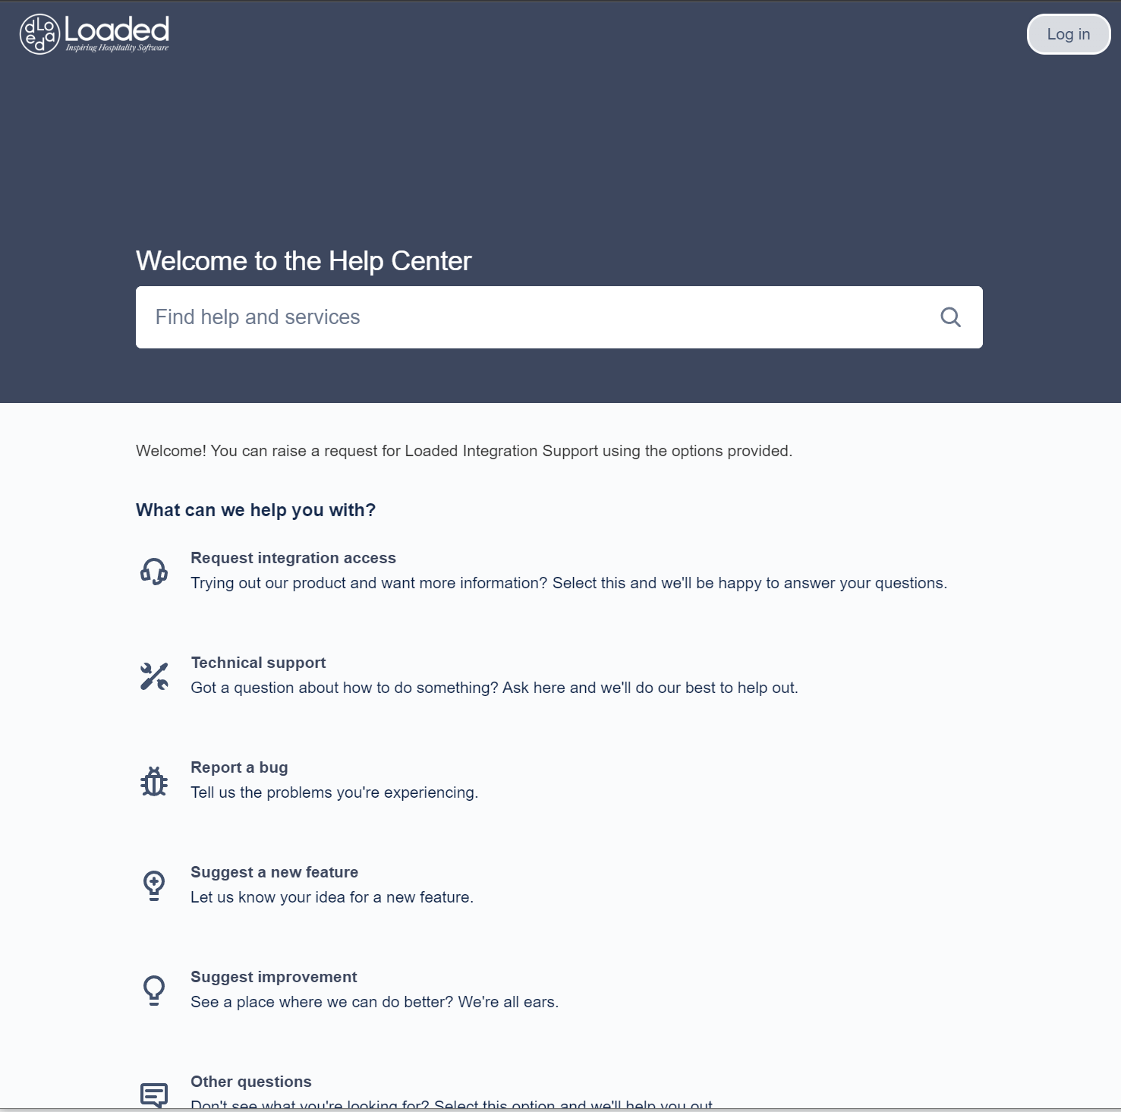Click the Technical support description text

(494, 688)
